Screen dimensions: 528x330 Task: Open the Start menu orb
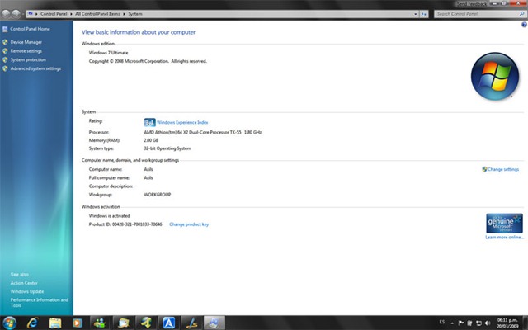pos(9,323)
